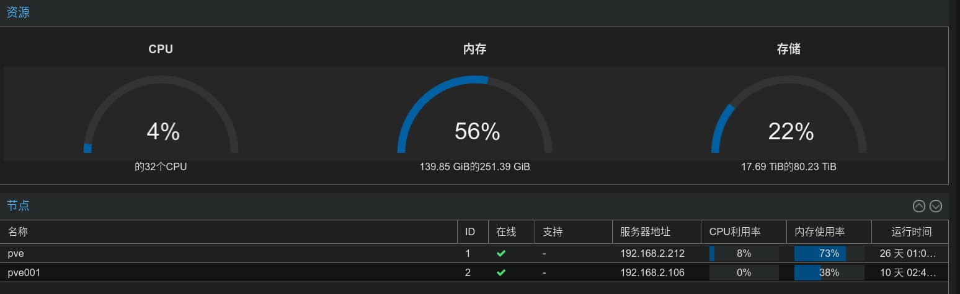Click pve memory usage bar at 73%
The width and height of the screenshot is (960, 294).
click(x=829, y=253)
